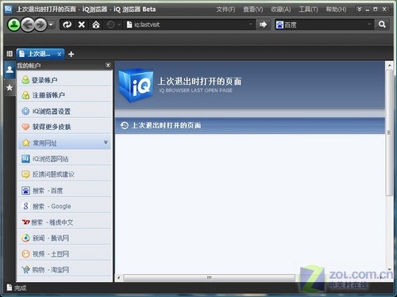Screen dimensions: 397x297
Task: Click the horizontal scrollbar left arrow
Action: pyautogui.click(x=119, y=277)
